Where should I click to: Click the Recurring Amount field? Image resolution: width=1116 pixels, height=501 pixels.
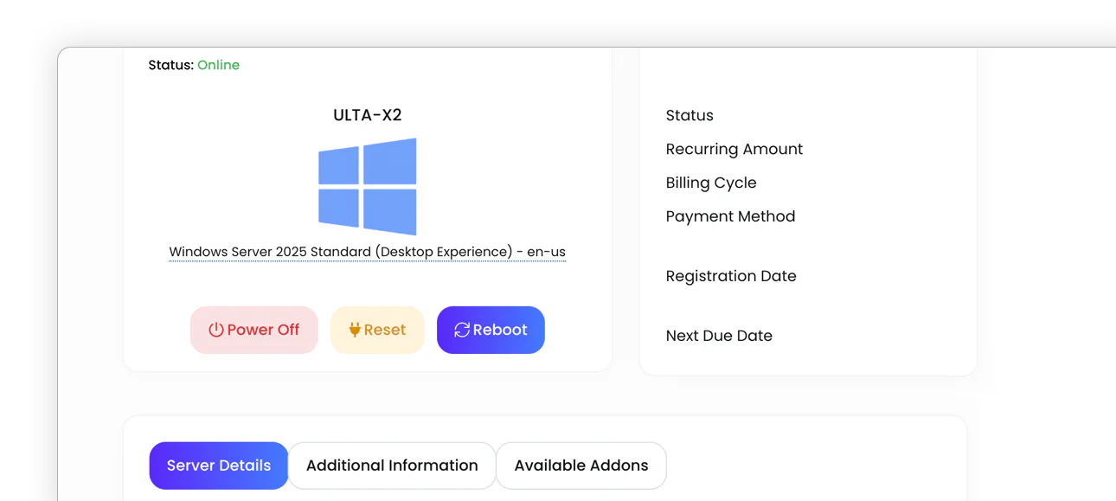pos(734,149)
